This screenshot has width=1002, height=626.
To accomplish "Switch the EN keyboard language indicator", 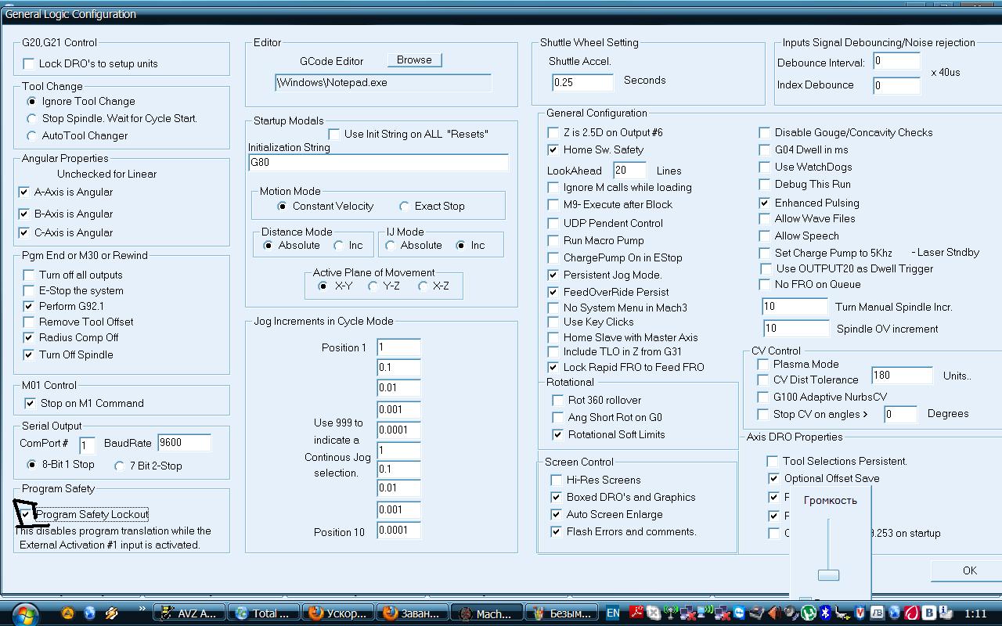I will click(613, 613).
